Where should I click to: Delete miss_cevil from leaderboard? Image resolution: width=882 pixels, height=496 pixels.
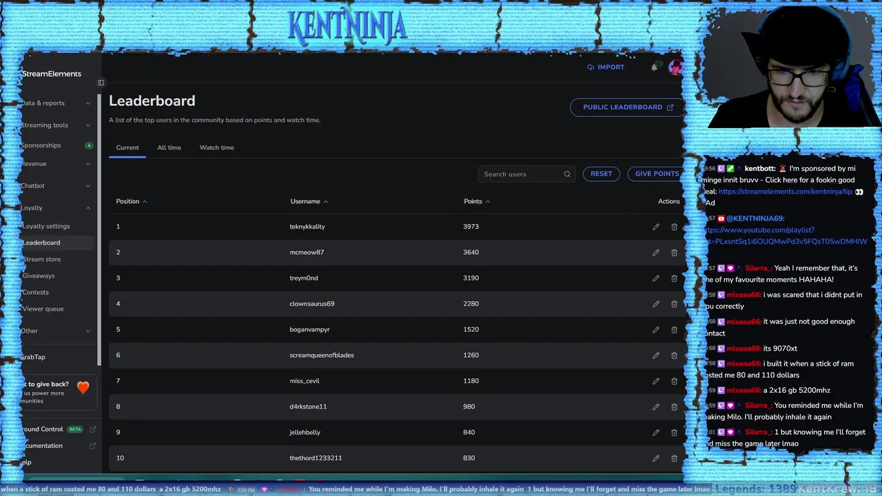tap(674, 381)
